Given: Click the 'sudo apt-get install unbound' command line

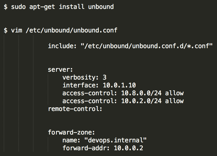Looking at the screenshot, I should pos(59,7).
